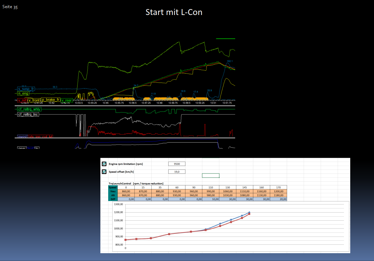Click the Neu value 1200,00 cell
The image size is (374, 261).
pyautogui.click(x=278, y=191)
